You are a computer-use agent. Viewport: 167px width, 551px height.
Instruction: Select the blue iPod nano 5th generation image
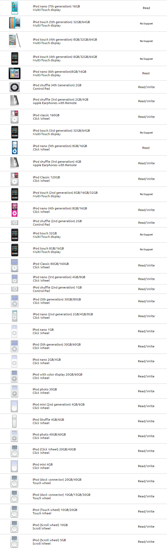15,148
